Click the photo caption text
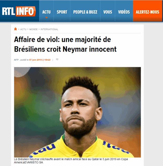The image size is (163, 166). [x=71, y=161]
